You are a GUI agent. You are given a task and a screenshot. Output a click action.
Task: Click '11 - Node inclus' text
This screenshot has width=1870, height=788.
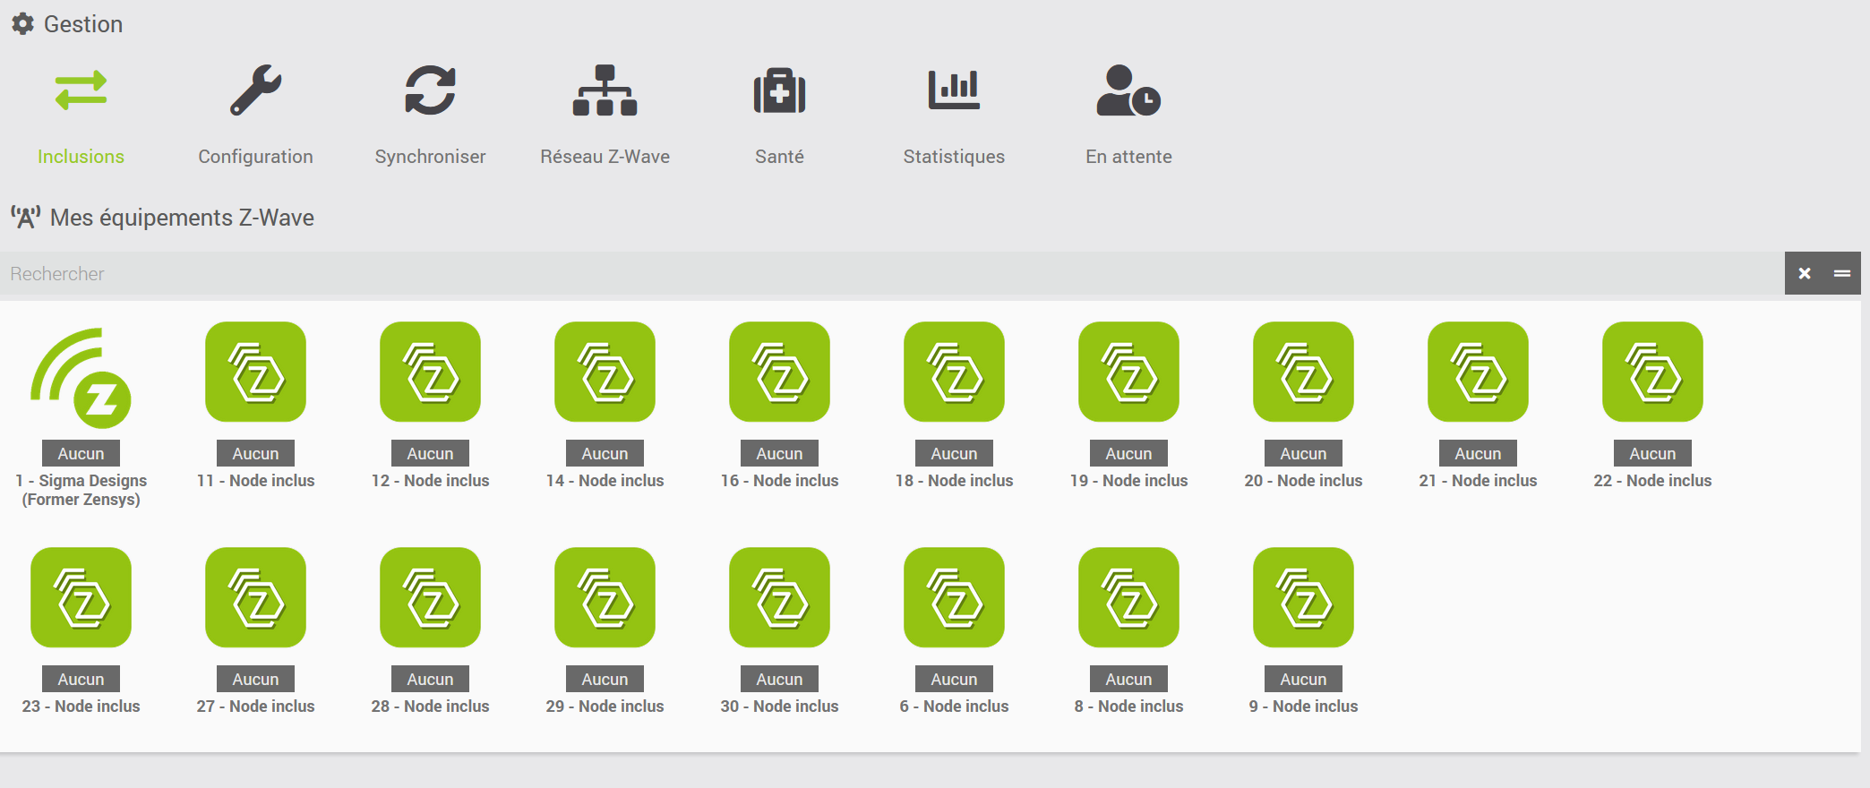coord(255,481)
